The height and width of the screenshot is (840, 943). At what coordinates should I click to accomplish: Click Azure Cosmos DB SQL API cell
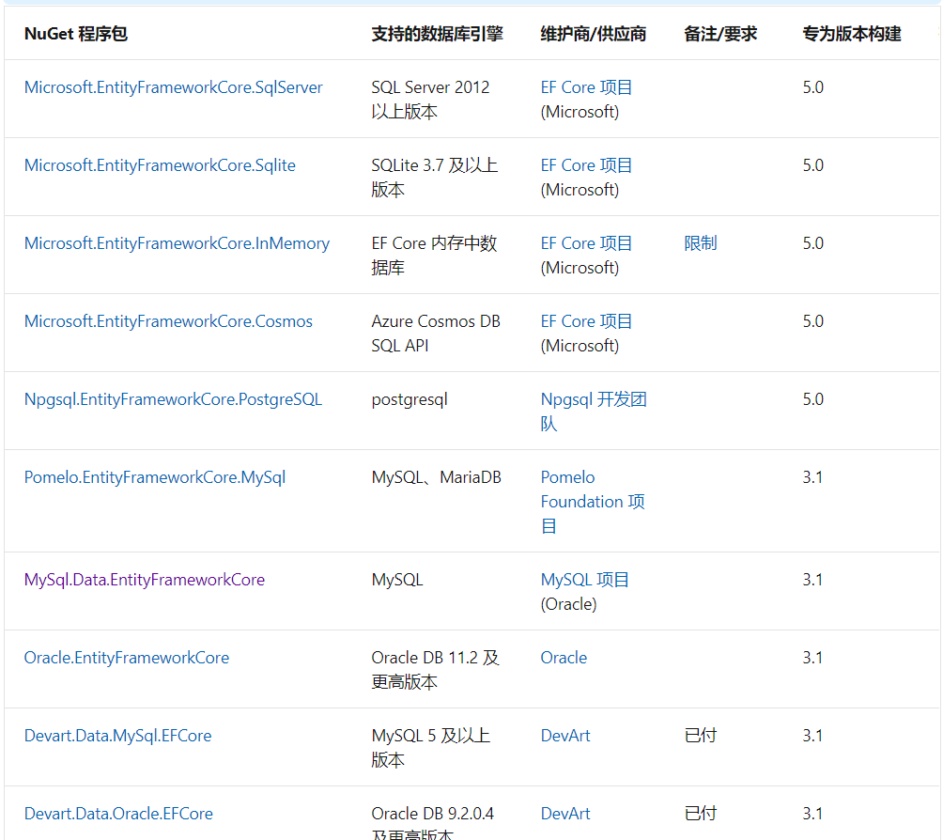pos(436,334)
